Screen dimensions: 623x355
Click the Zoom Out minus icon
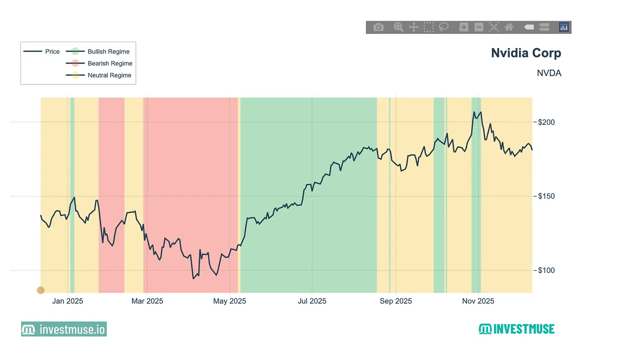[x=478, y=28]
